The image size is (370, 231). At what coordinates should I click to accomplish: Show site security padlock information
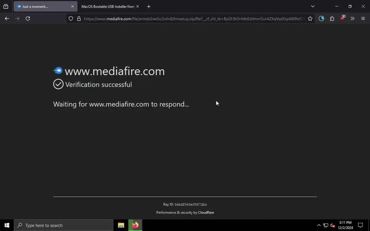(x=79, y=18)
